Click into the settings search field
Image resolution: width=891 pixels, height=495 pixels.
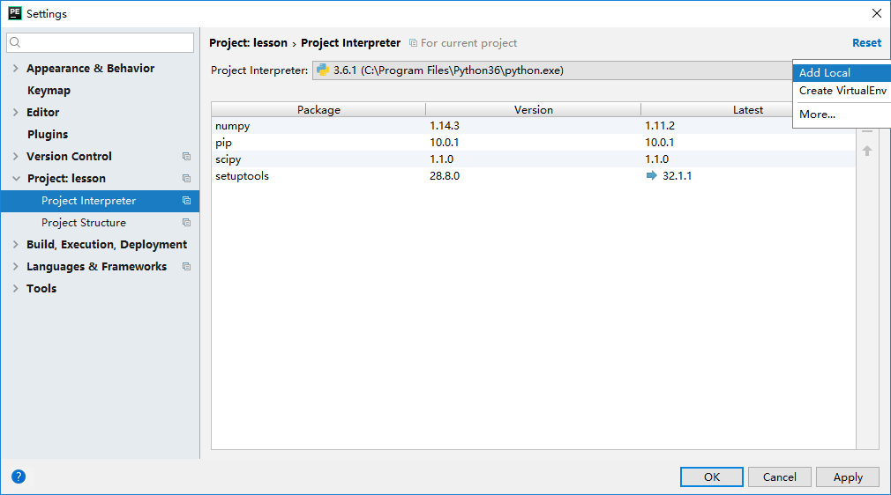pos(100,42)
